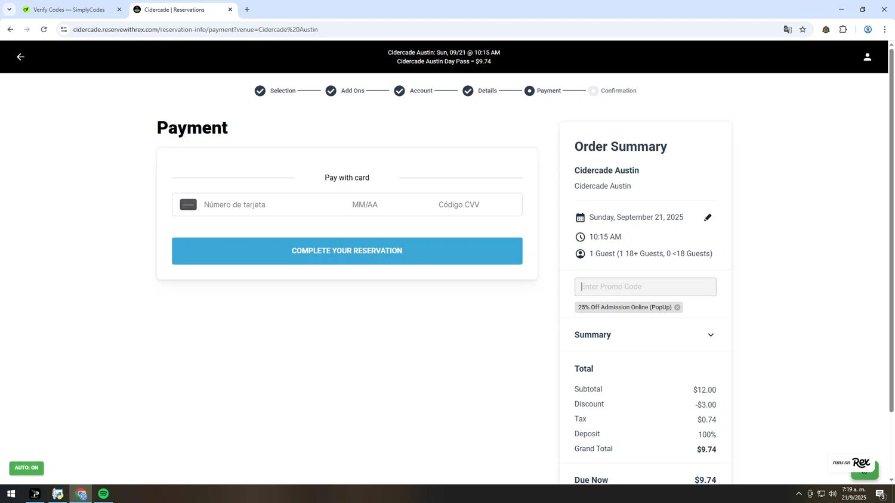Click the address bar URL

[195, 29]
